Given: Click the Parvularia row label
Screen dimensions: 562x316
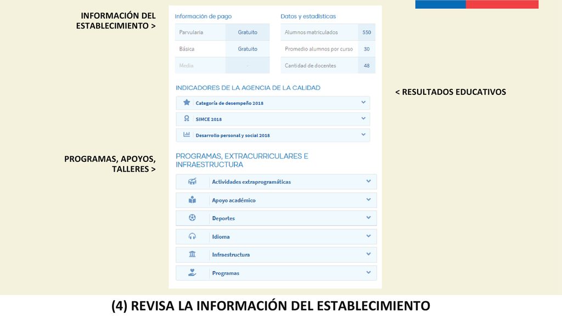Looking at the screenshot, I should pyautogui.click(x=191, y=32).
